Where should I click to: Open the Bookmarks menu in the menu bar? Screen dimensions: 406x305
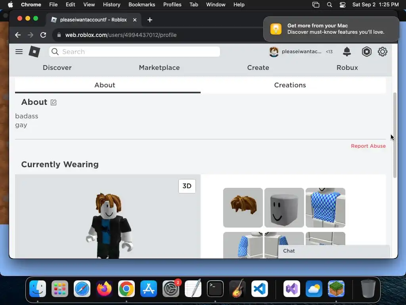(x=142, y=5)
